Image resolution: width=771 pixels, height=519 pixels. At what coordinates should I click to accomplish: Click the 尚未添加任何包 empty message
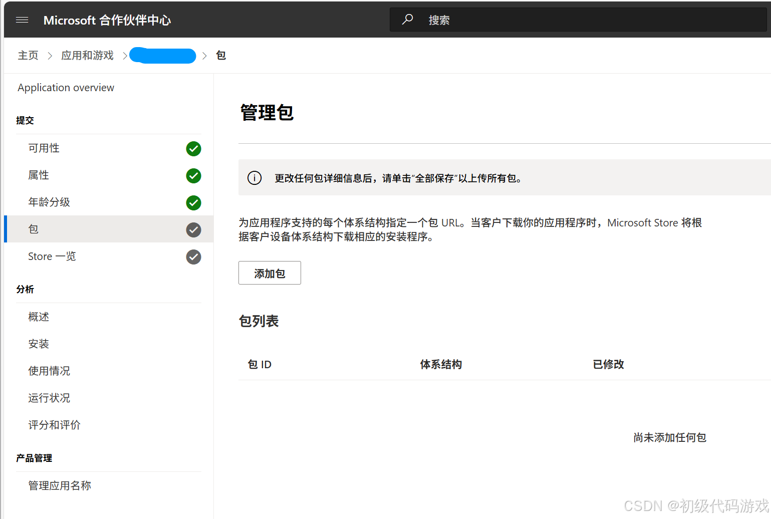coord(670,438)
